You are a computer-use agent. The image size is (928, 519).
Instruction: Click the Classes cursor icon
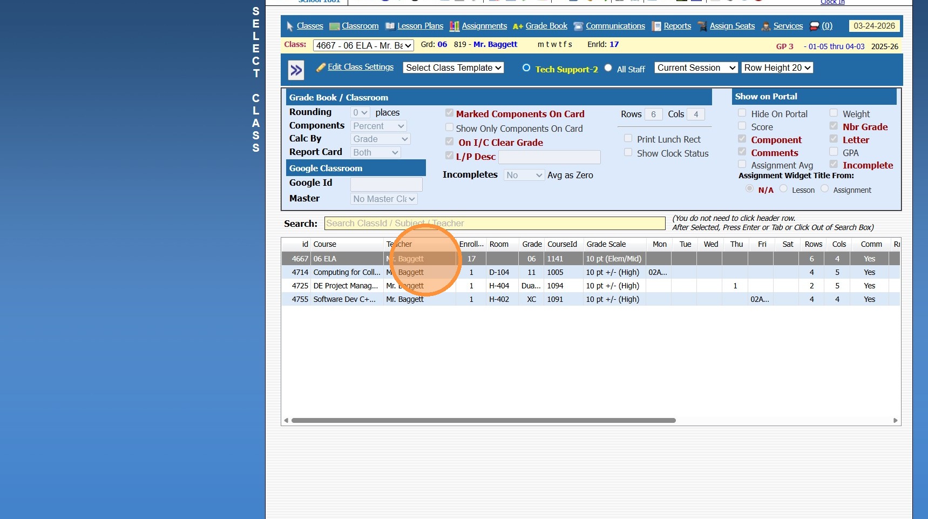pos(290,26)
